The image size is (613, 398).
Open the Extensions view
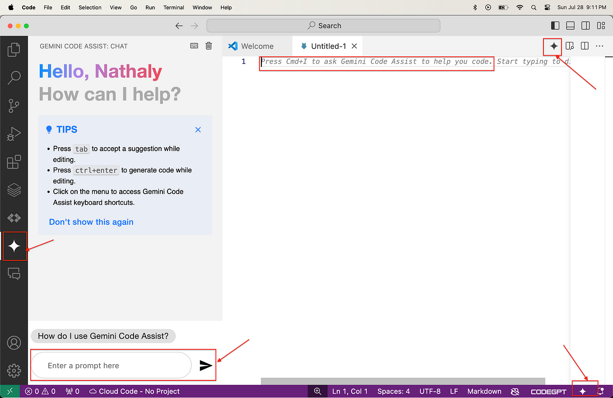click(x=14, y=162)
